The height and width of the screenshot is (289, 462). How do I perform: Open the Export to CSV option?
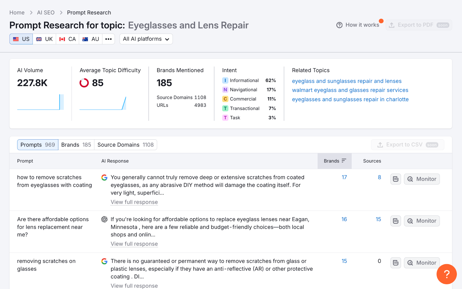point(407,144)
